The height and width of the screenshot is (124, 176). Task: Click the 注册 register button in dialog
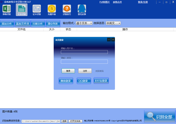[x=85, y=71]
